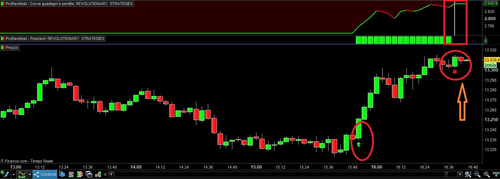
Task: Open the chat comments icon
Action: pyautogui.click(x=62, y=174)
